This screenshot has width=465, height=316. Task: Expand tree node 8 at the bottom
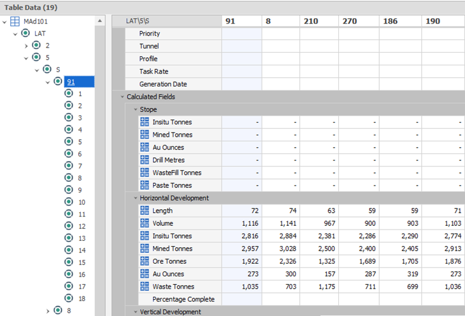pyautogui.click(x=48, y=311)
